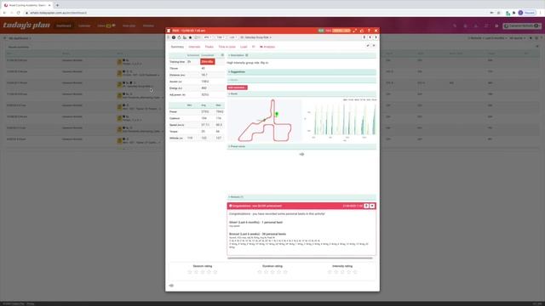Click the edit pencil icon below toolbar
Image resolution: width=545 pixels, height=306 pixels.
coord(368,45)
